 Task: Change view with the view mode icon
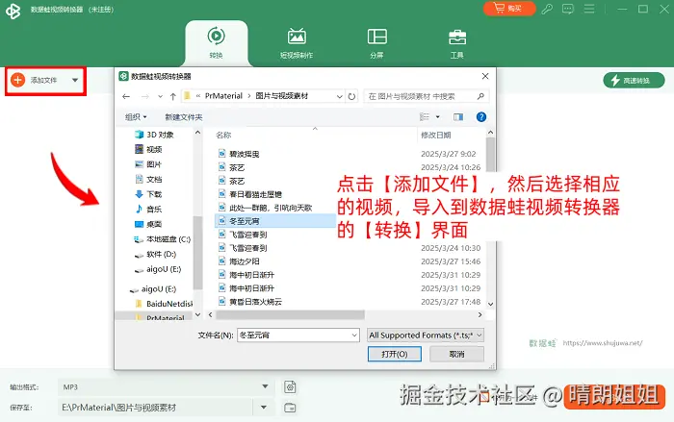(425, 116)
